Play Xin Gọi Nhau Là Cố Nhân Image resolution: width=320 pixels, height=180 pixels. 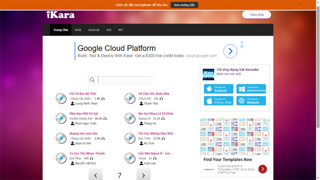coord(130,118)
